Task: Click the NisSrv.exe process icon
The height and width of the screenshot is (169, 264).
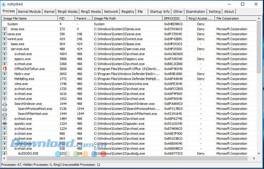Action: point(5,74)
